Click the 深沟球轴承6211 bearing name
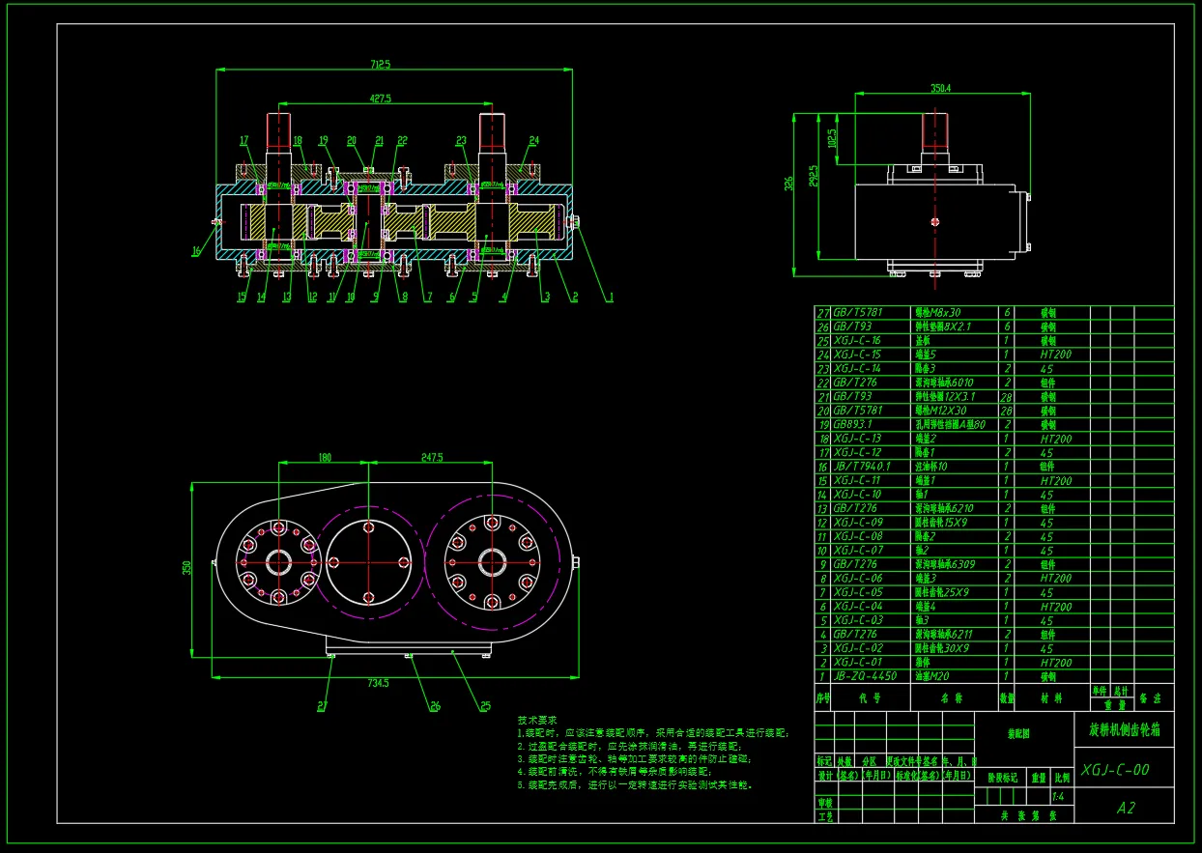1202x853 pixels. (944, 635)
